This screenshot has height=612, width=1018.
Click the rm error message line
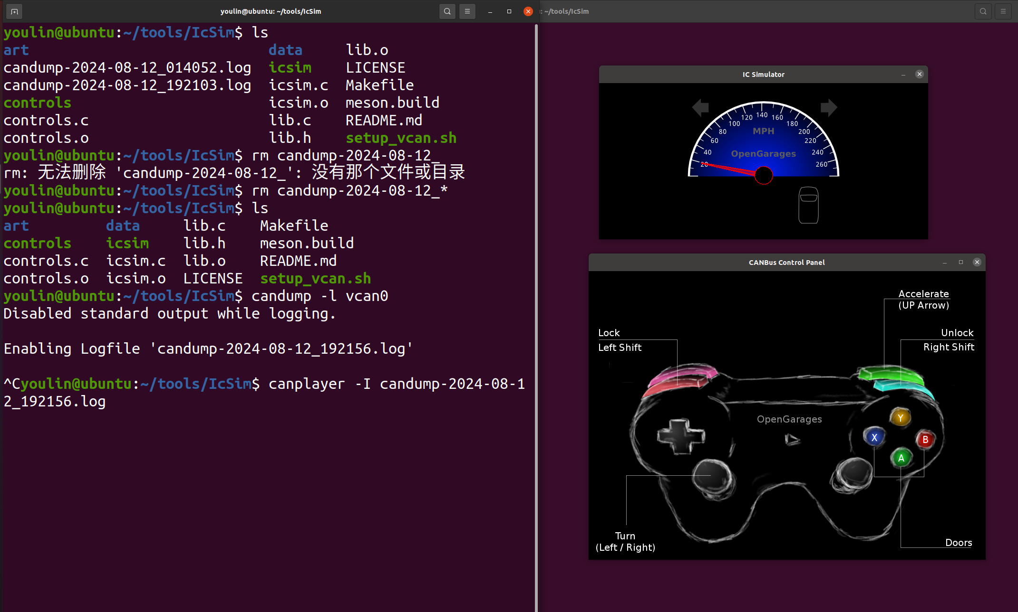coord(234,172)
